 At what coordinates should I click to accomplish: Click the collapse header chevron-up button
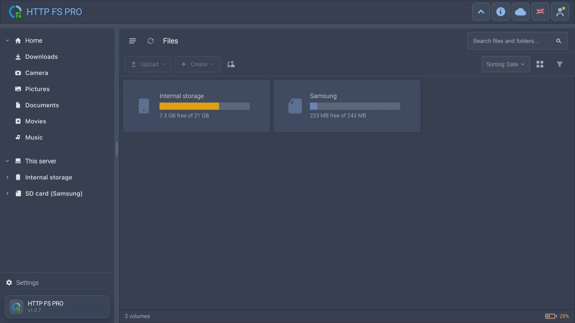[x=481, y=12]
